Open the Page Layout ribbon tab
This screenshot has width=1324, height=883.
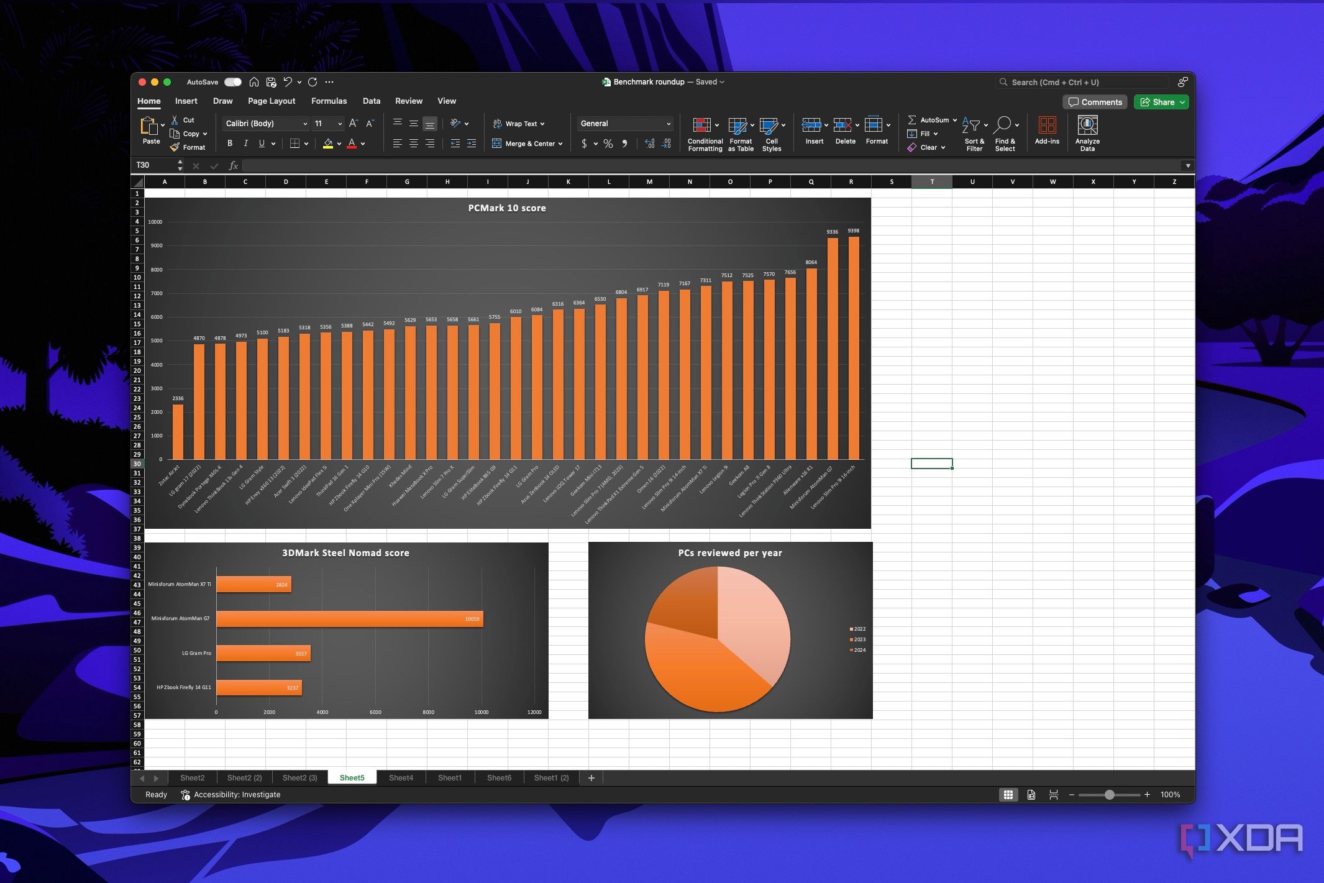pyautogui.click(x=272, y=101)
